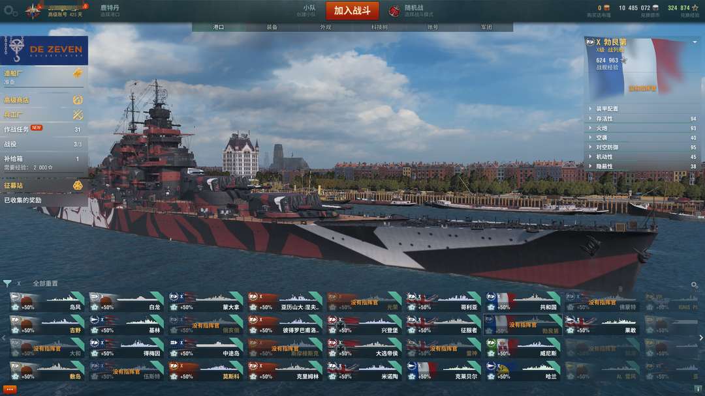Open the 征募站 recruit icon
The image size is (705, 396).
(77, 185)
